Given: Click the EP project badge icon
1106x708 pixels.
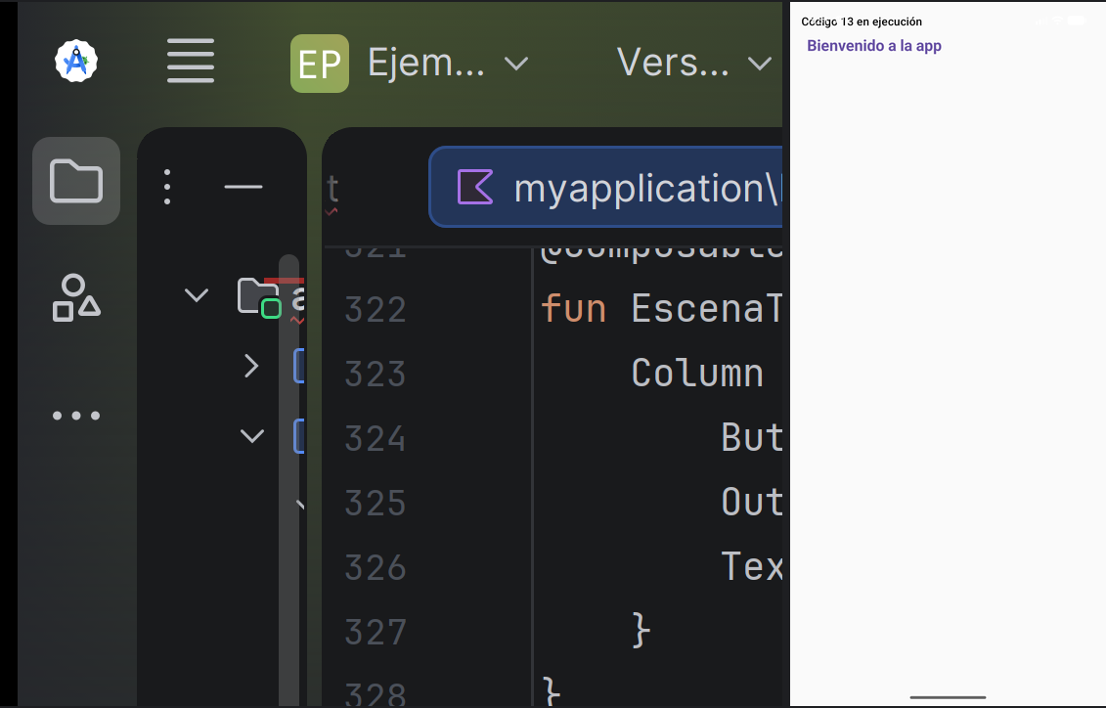Looking at the screenshot, I should (x=320, y=64).
